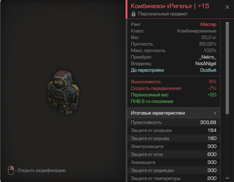
Task: Open the Итоговые характеристики section header
Action: coord(174,113)
